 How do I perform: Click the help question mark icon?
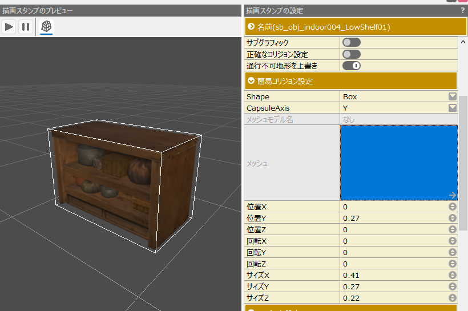462,10
